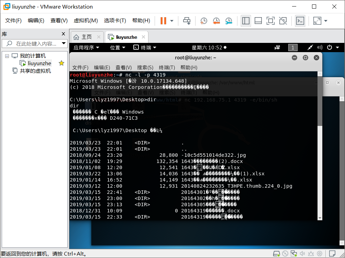The height and width of the screenshot is (258, 345).
Task: Select 我的计算机 in the library
Action: [33, 56]
